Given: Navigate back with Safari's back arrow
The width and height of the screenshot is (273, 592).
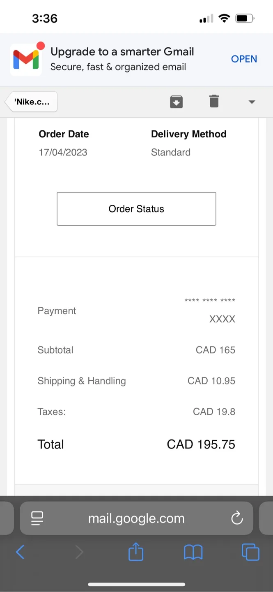Looking at the screenshot, I should 20,552.
